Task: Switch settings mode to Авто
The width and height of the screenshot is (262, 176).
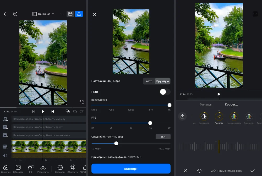Action: (x=149, y=81)
